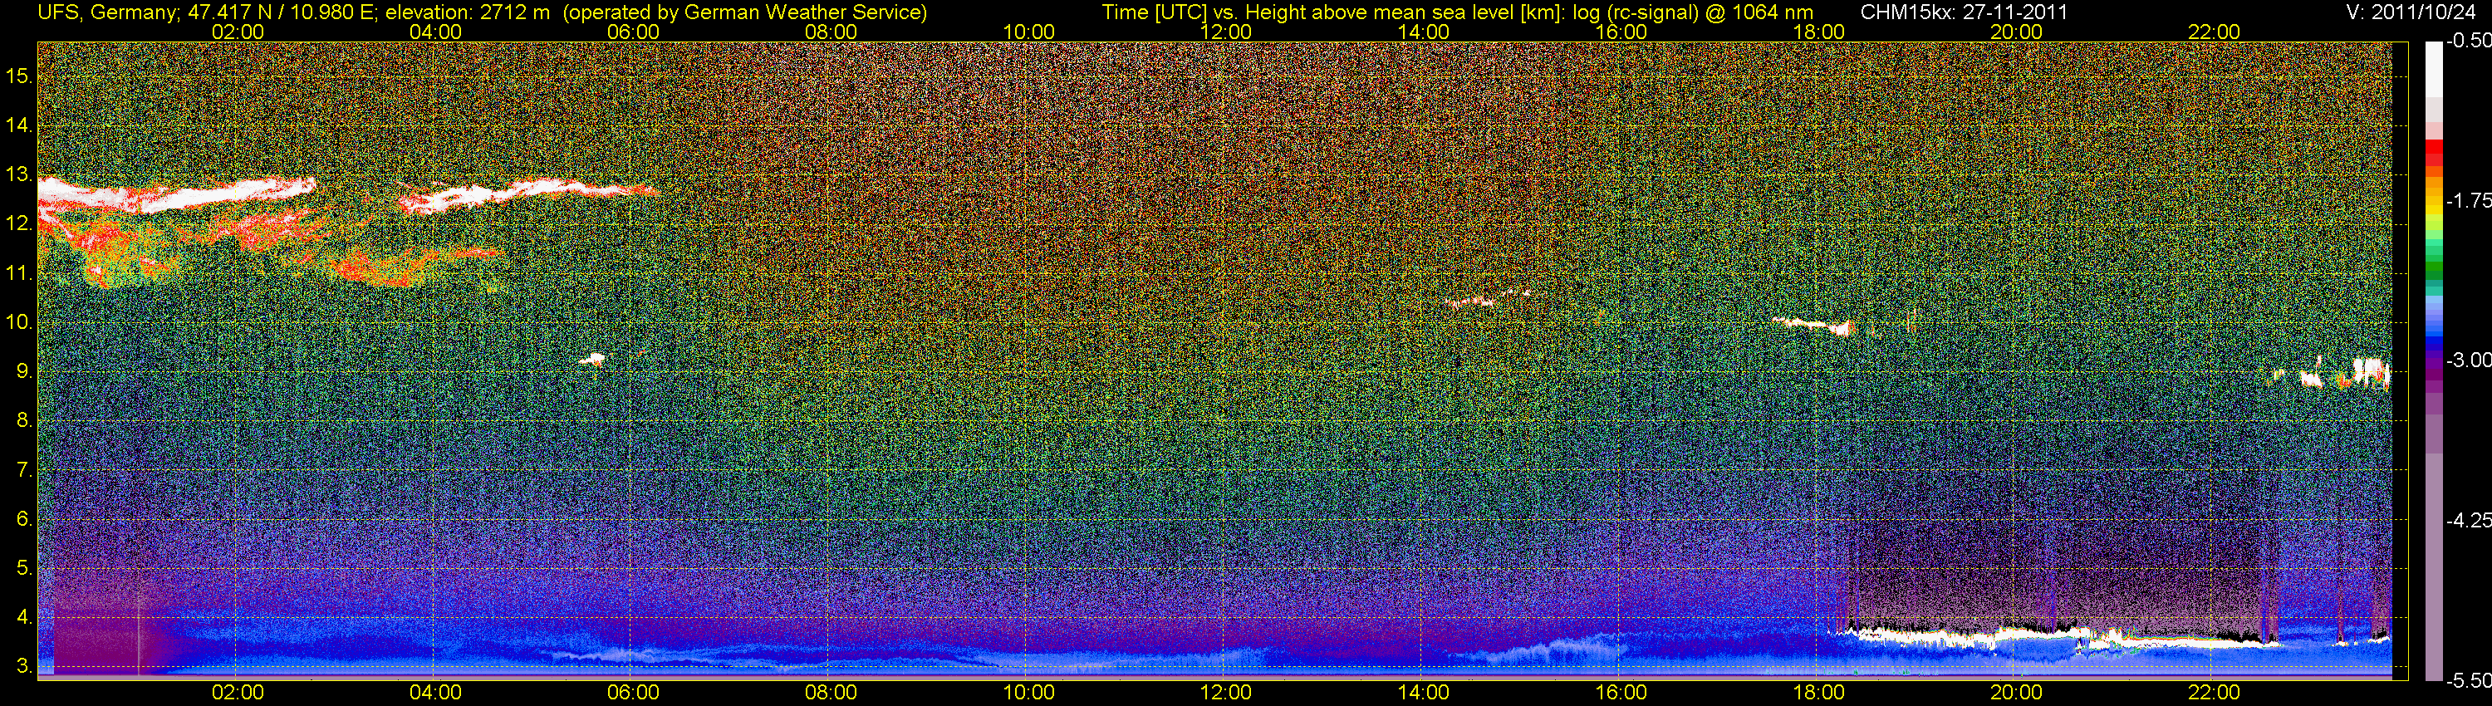Select the "13." km height axis label
Screen dimensions: 2492x706
[19, 174]
